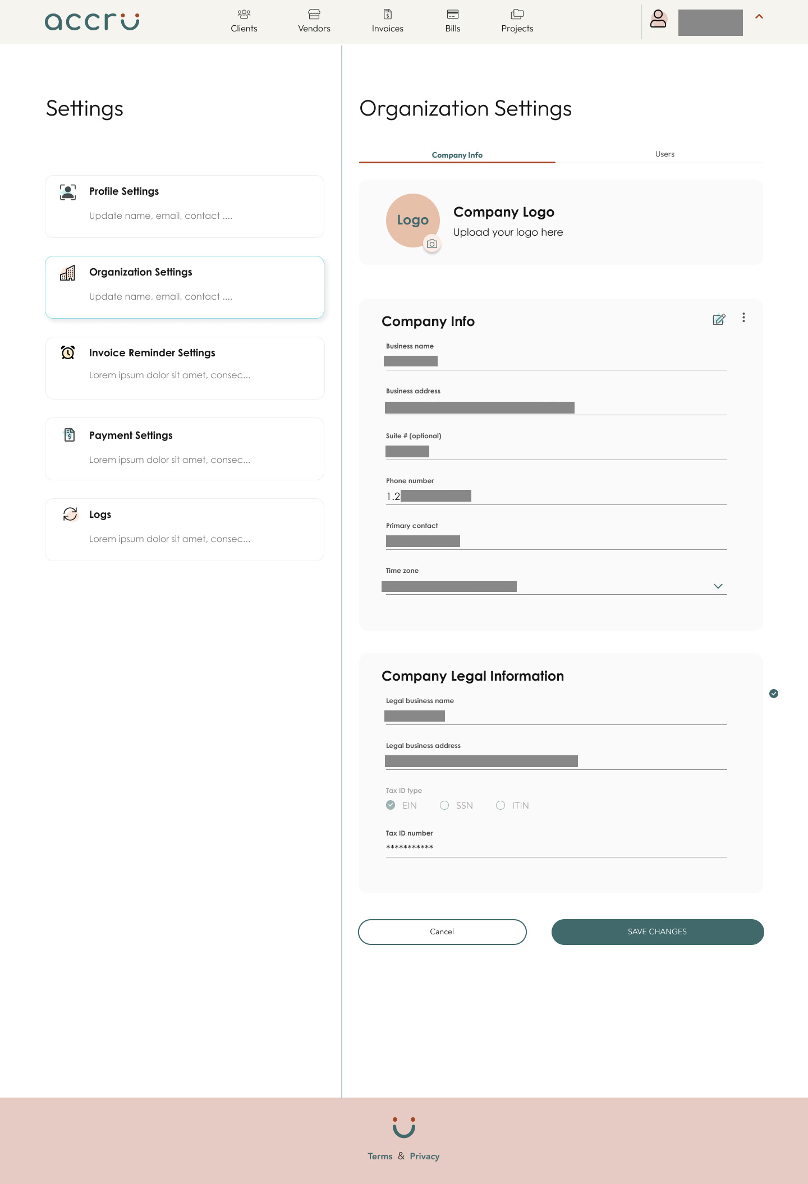The width and height of the screenshot is (808, 1184).
Task: Open Clients from the top navigation
Action: click(244, 21)
